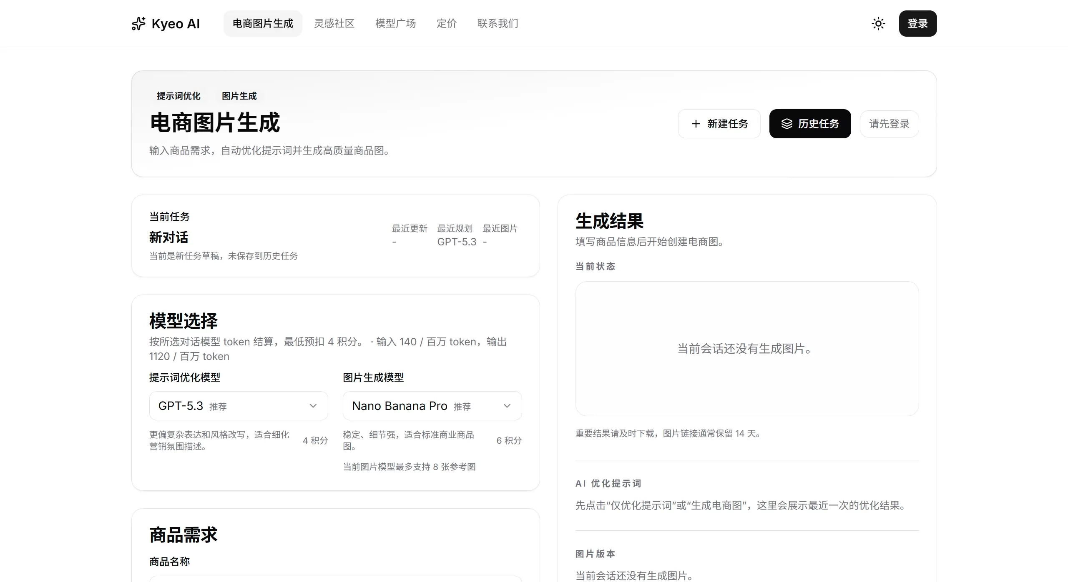Click the 新对话 current task title
Viewport: 1068px width, 582px height.
tap(169, 237)
